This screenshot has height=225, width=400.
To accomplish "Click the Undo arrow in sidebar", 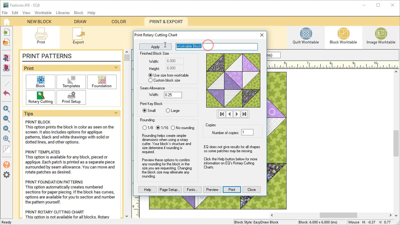I will 7,93.
